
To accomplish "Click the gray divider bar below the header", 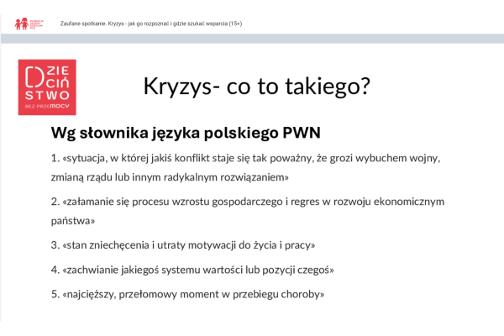I will pos(252,39).
